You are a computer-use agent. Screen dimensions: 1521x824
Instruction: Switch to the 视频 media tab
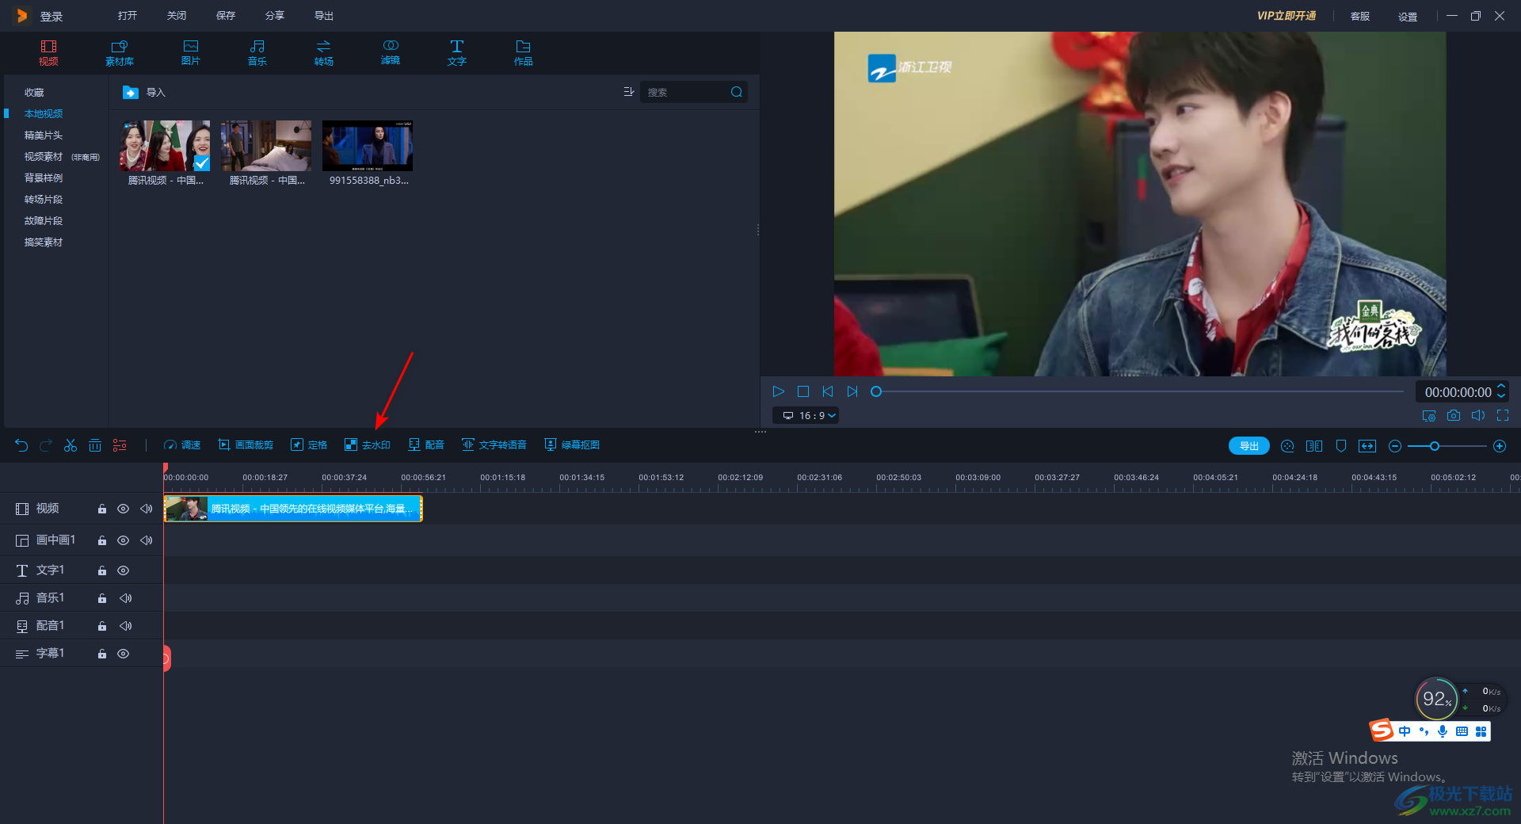(48, 53)
